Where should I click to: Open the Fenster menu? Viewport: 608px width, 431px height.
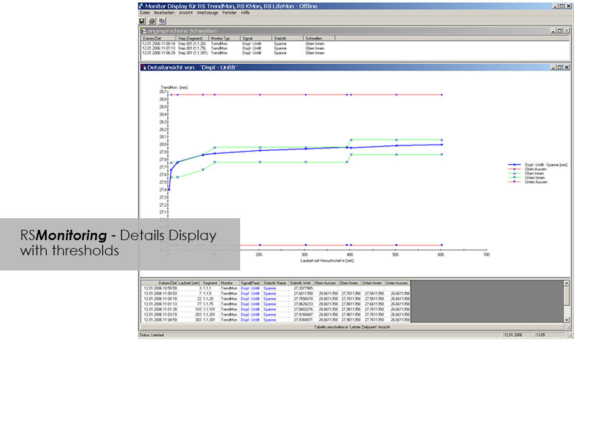(x=230, y=12)
